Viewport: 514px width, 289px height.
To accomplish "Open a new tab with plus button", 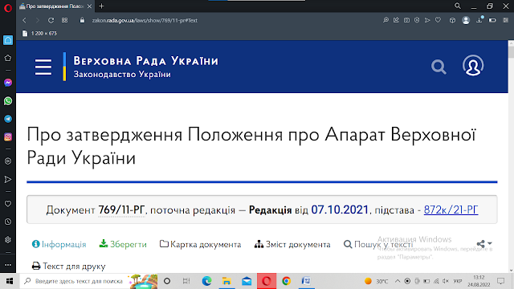I will [102, 6].
